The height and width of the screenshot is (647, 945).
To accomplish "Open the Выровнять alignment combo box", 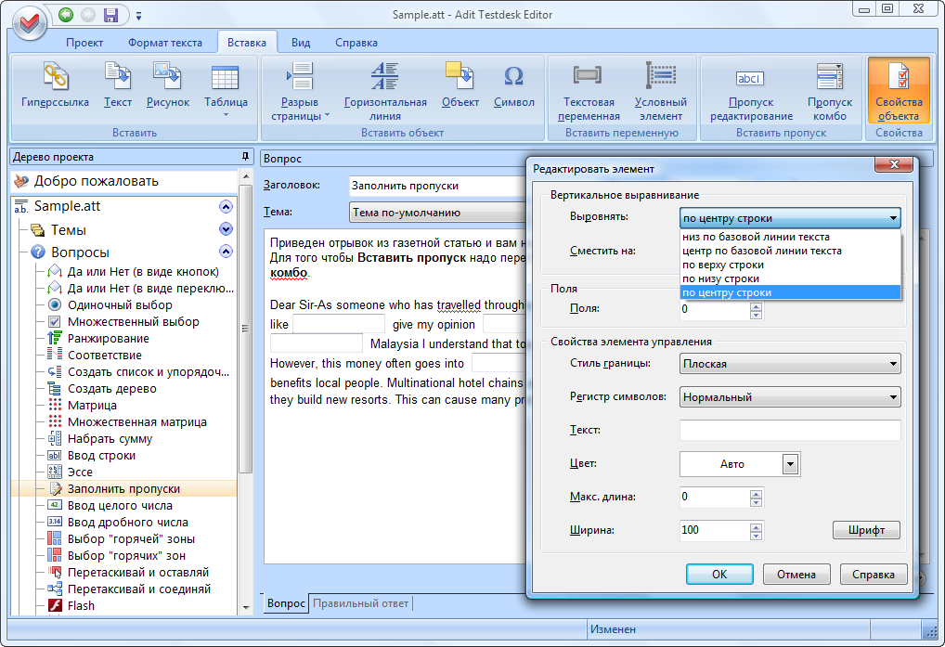I will 790,218.
